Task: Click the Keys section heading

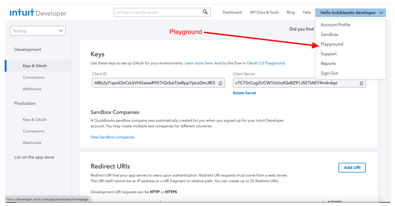Action: [97, 54]
